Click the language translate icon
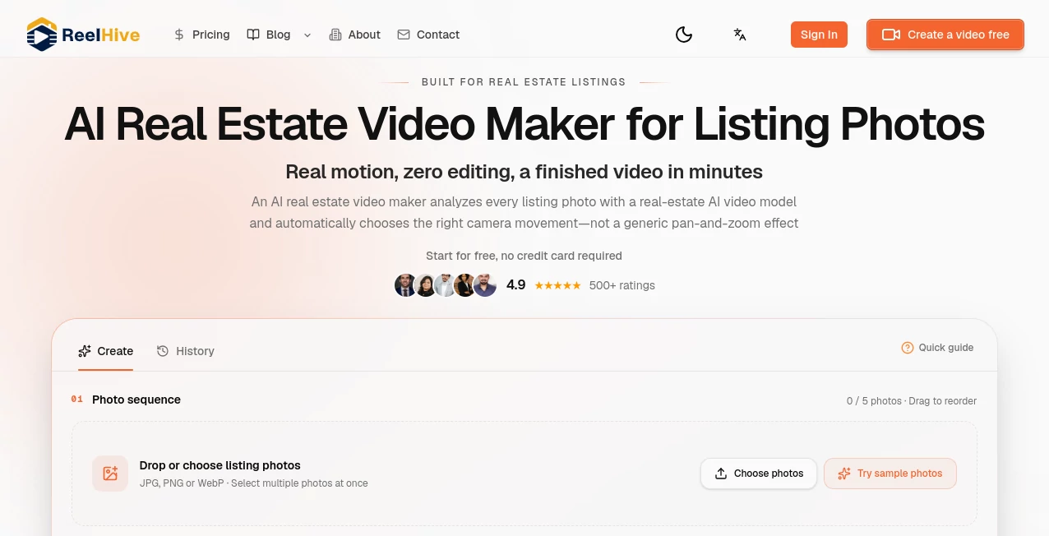Viewport: 1049px width, 536px height. 740,35
